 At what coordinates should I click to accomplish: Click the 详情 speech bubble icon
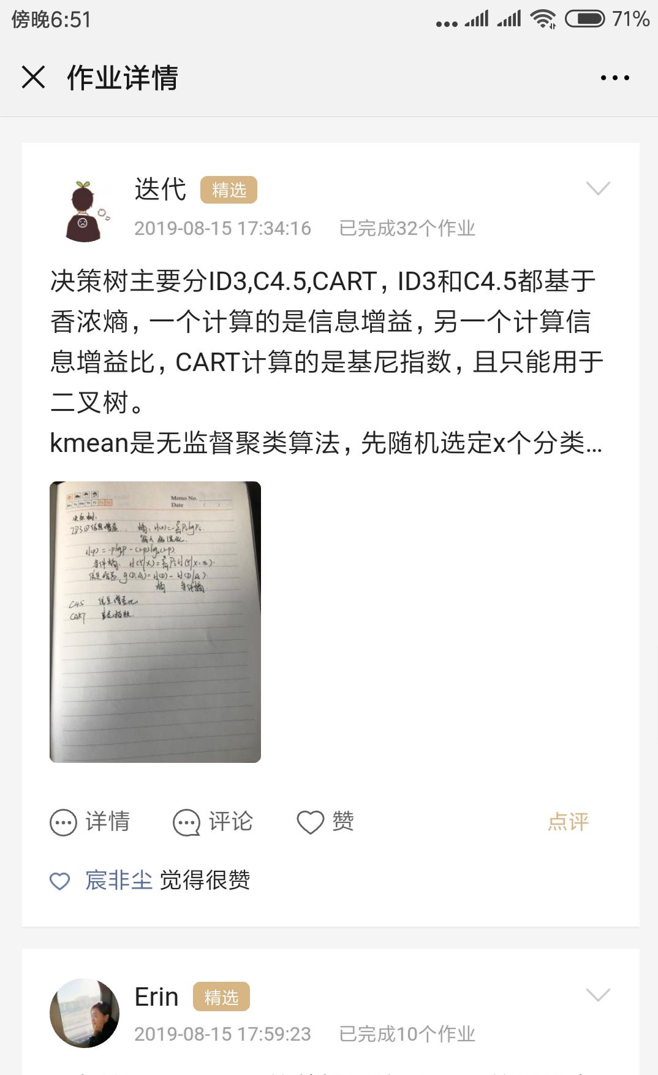click(x=63, y=822)
